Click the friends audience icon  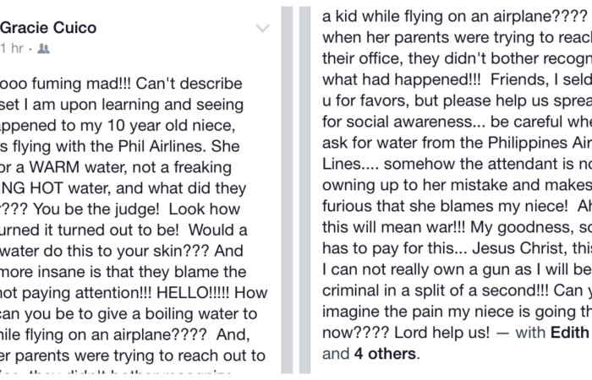pos(43,49)
